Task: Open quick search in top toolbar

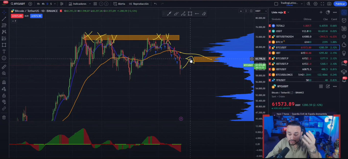Action: click(308, 4)
